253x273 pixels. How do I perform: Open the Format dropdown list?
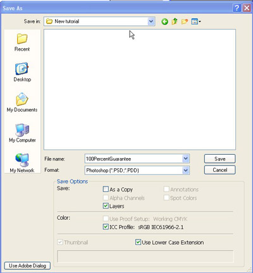(185, 170)
